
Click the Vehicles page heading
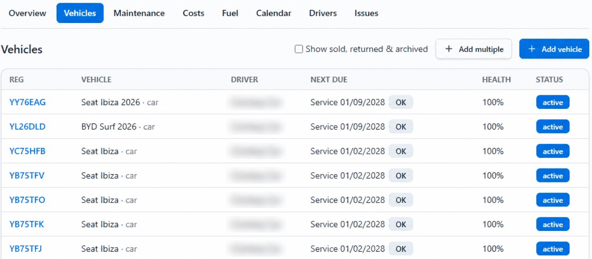point(22,49)
